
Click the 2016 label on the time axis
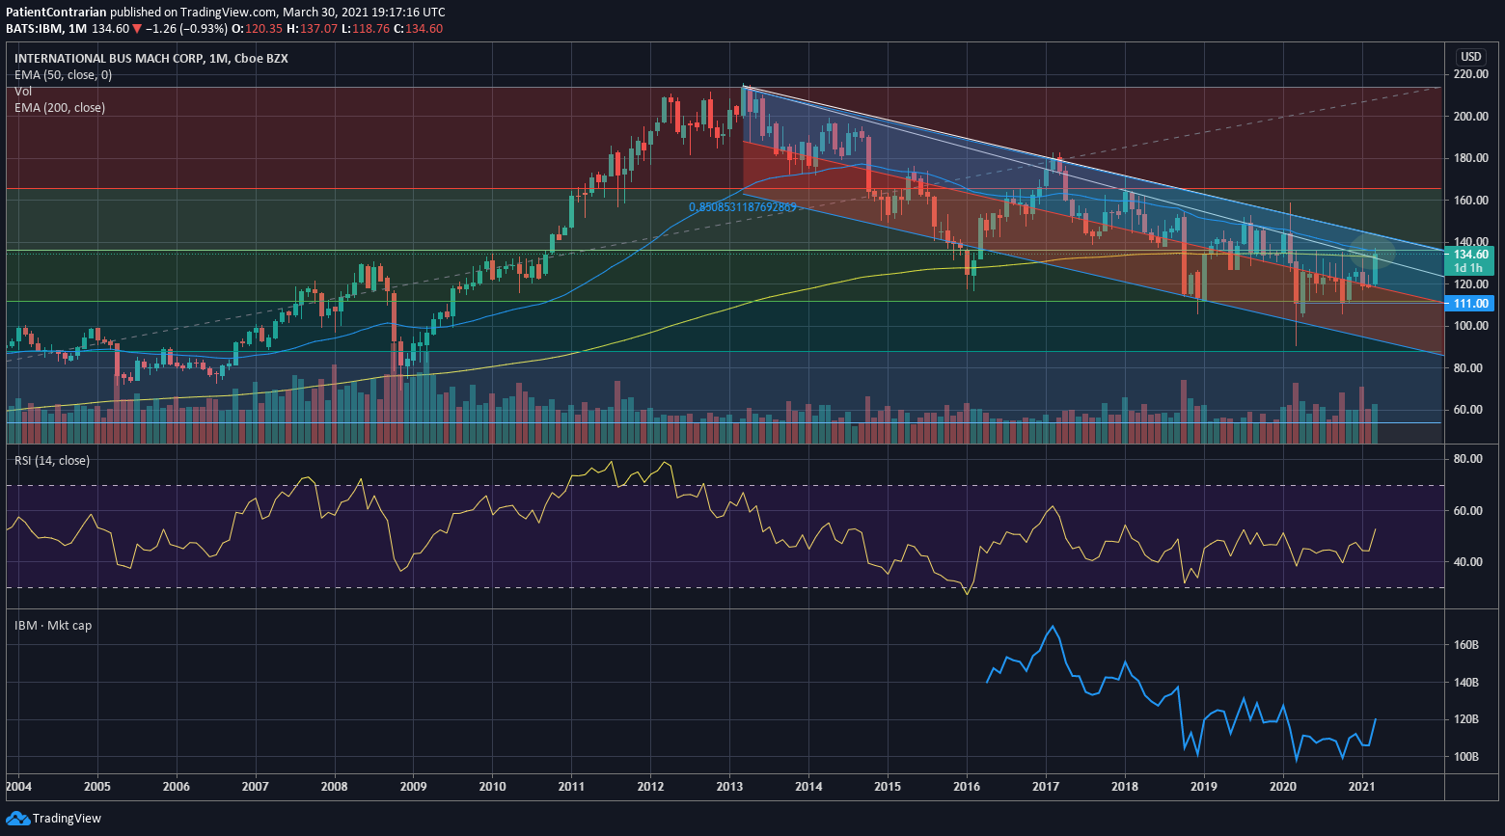[967, 787]
